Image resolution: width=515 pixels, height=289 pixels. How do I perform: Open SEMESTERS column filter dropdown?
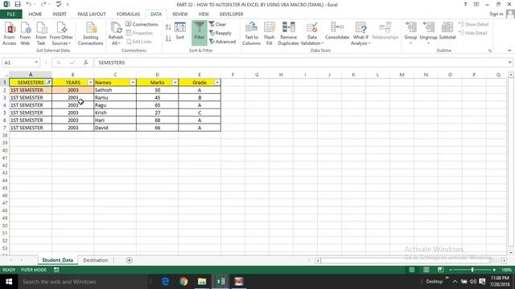48,82
